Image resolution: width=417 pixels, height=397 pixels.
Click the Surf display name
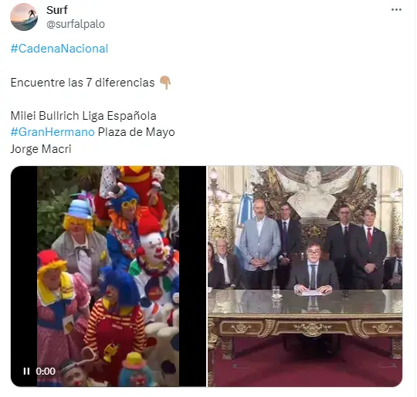click(x=57, y=10)
